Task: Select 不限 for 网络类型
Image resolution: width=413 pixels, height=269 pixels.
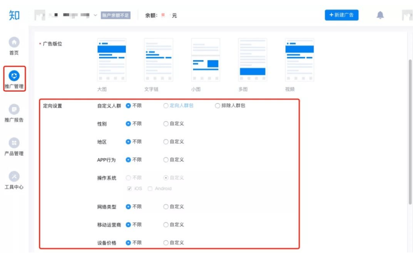Action: 128,207
